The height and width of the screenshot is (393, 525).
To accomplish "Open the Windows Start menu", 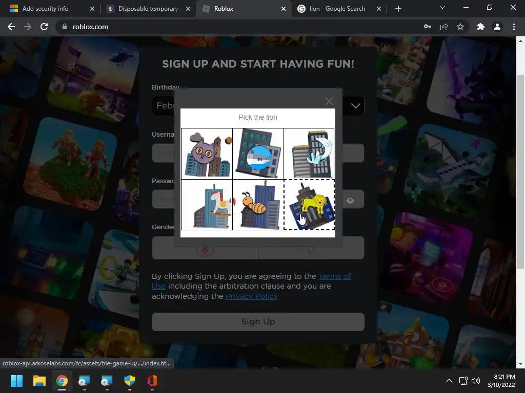I will click(16, 381).
